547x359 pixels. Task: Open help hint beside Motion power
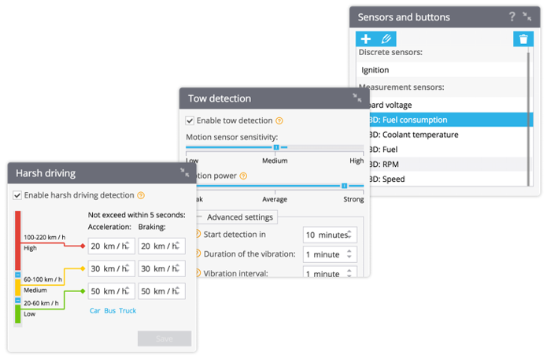(243, 176)
